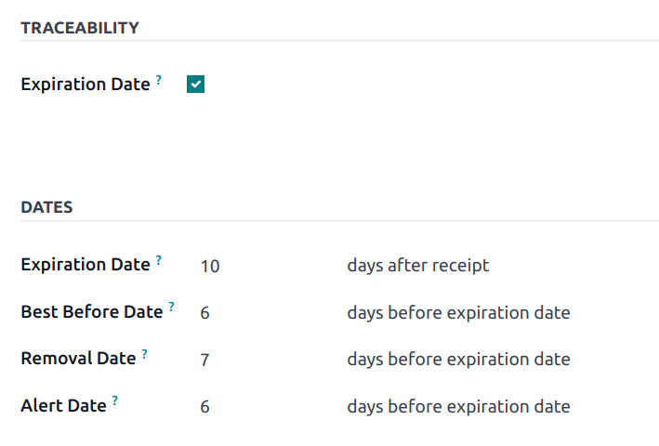Disable the Expiration Date traceability checkbox
Viewport: 659px width, 446px height.
click(x=195, y=85)
